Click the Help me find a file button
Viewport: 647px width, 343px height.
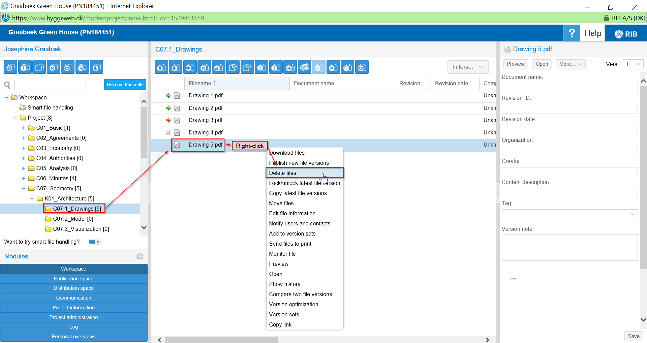(x=125, y=85)
